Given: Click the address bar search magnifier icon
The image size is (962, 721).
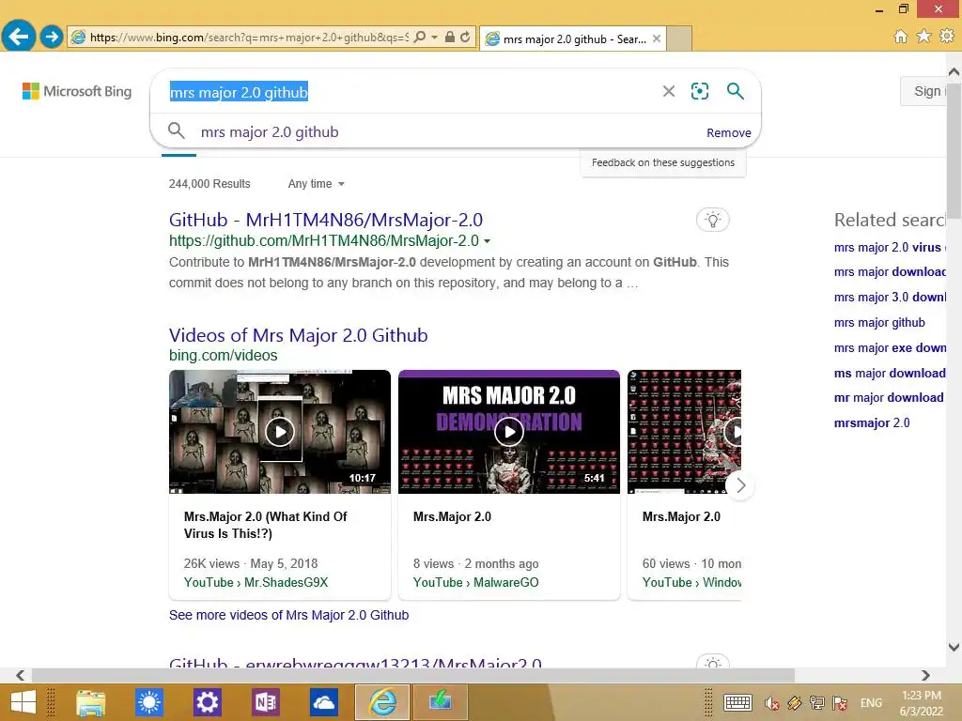Looking at the screenshot, I should tap(420, 37).
